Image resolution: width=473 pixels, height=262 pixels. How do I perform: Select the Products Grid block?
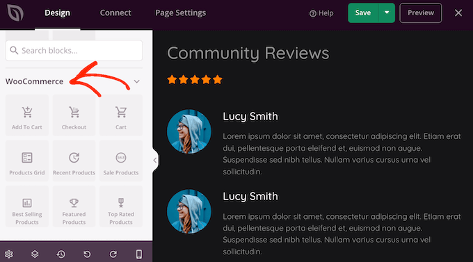(x=27, y=161)
